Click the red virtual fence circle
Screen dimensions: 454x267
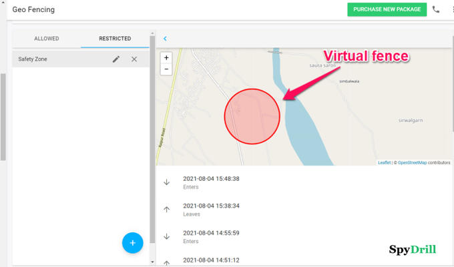[251, 115]
